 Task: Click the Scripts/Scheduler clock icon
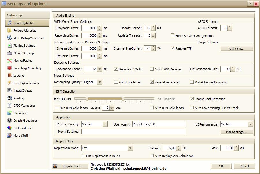click(10, 121)
